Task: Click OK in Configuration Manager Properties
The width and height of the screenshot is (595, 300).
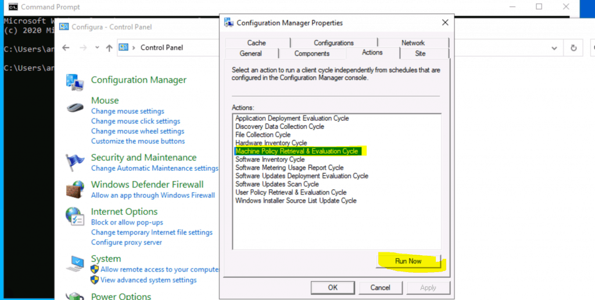Action: (333, 287)
